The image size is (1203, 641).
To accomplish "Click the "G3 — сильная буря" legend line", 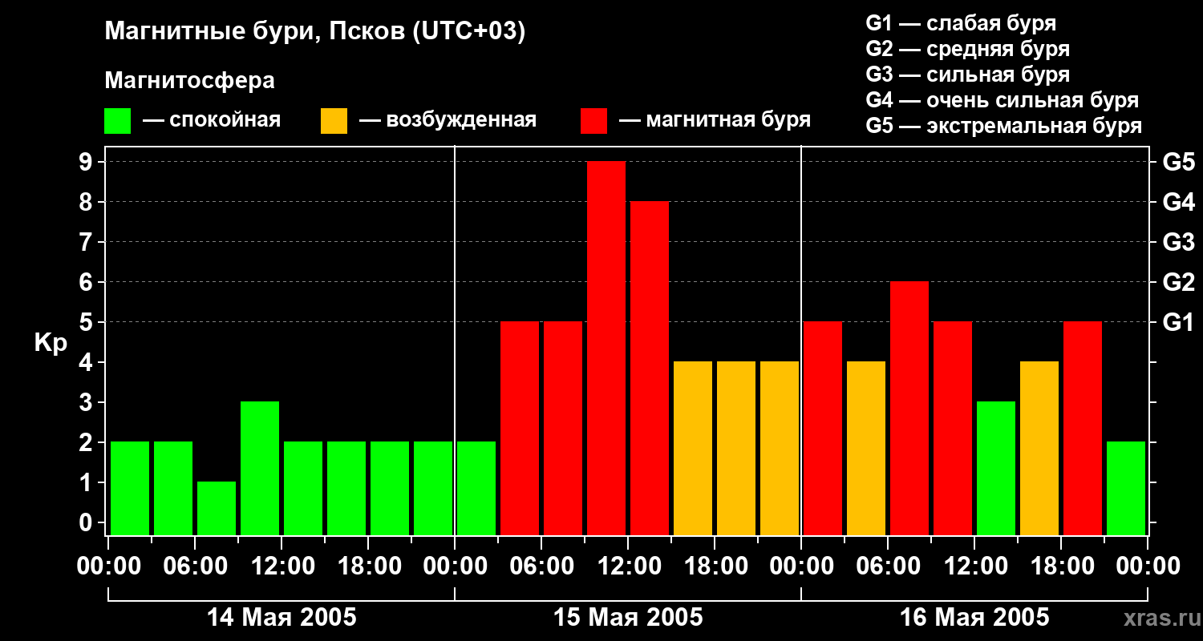I will pos(967,75).
